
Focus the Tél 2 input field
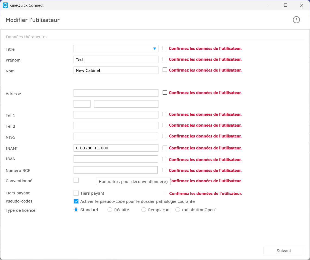(x=116, y=126)
